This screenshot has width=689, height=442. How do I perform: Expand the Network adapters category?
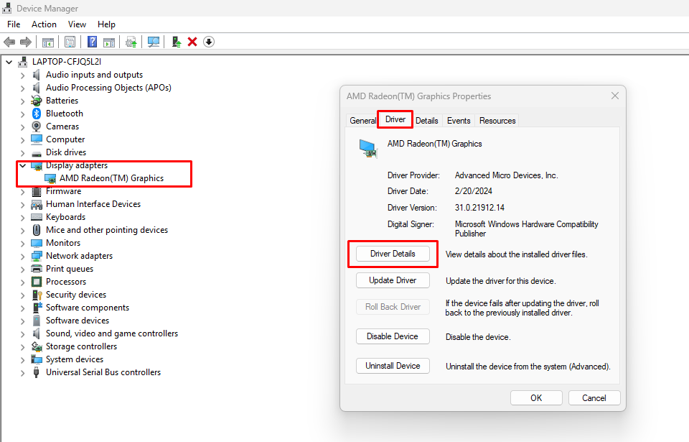22,256
